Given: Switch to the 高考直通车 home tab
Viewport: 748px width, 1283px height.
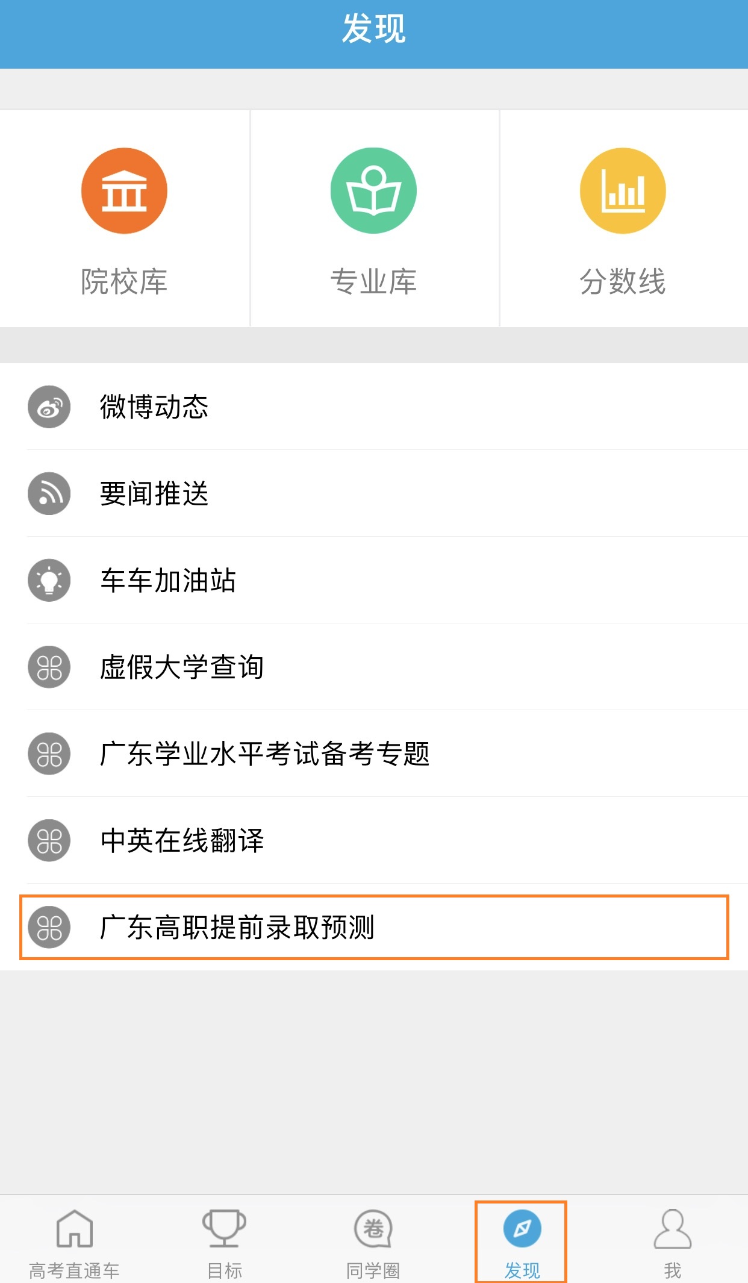Looking at the screenshot, I should [75, 1242].
